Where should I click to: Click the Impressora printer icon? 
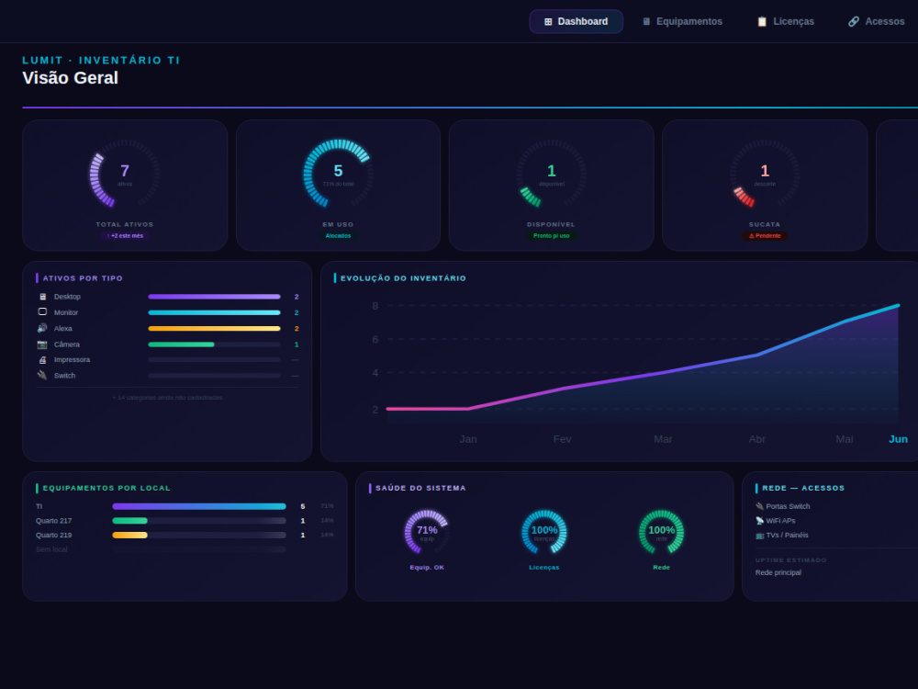(x=42, y=360)
